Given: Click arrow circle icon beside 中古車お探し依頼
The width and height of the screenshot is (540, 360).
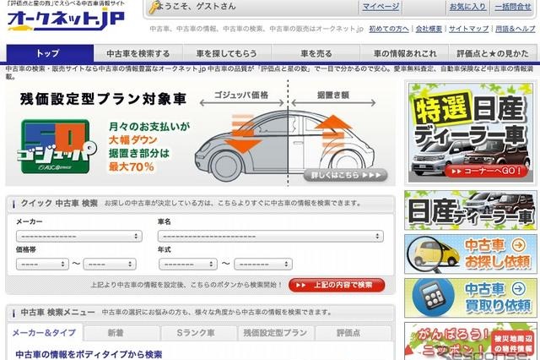Looking at the screenshot, I should click(519, 245).
